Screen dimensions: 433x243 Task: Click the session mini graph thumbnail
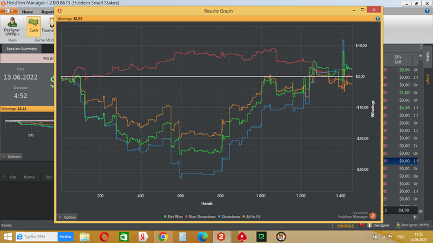pos(29,125)
